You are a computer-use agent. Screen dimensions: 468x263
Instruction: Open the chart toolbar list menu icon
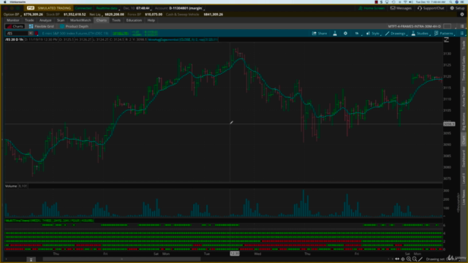(x=462, y=34)
